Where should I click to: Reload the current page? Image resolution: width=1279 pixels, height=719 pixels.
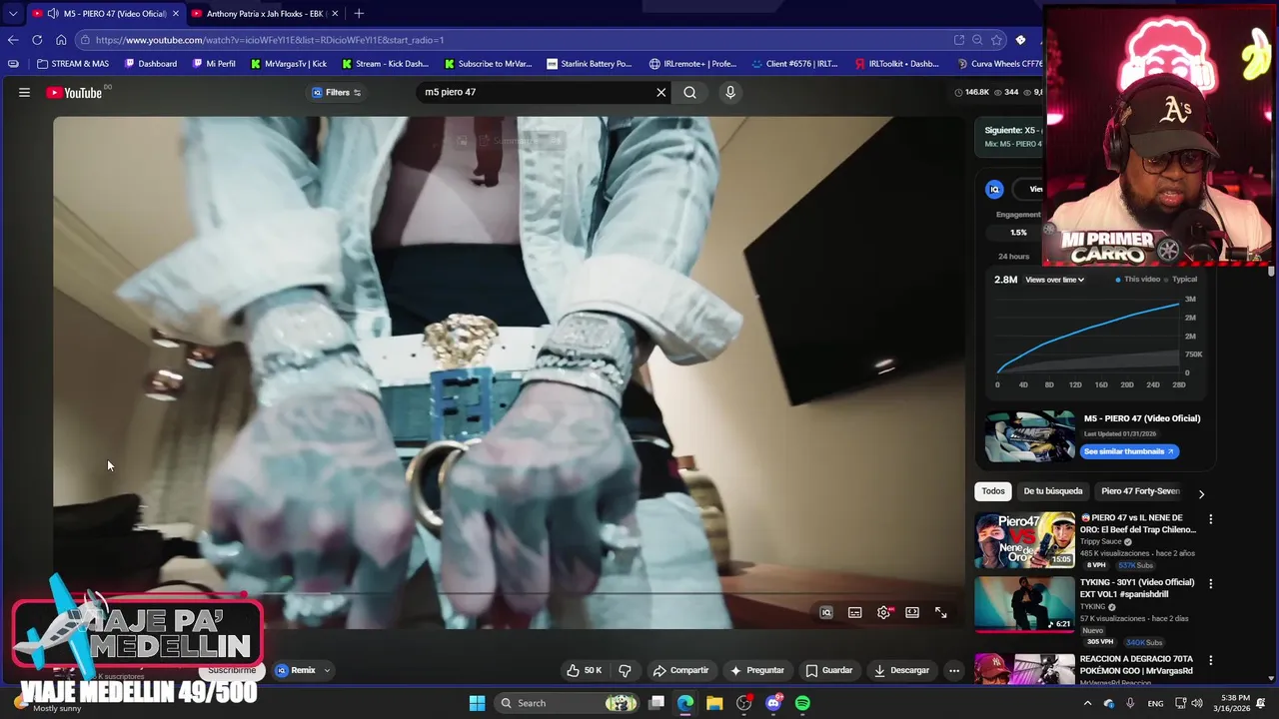(37, 40)
